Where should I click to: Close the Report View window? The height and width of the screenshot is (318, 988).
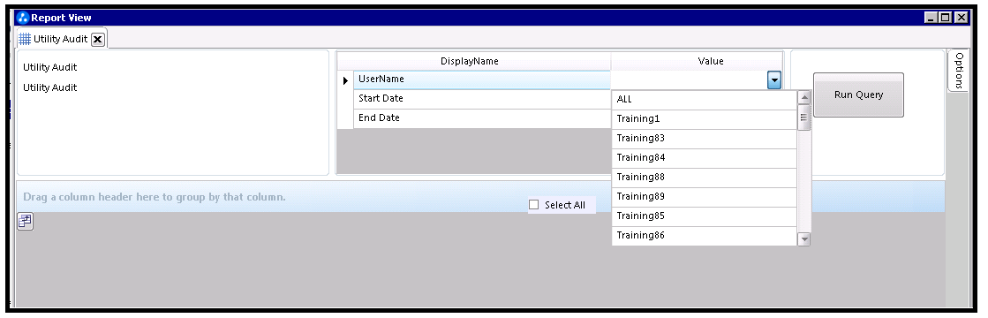click(962, 18)
